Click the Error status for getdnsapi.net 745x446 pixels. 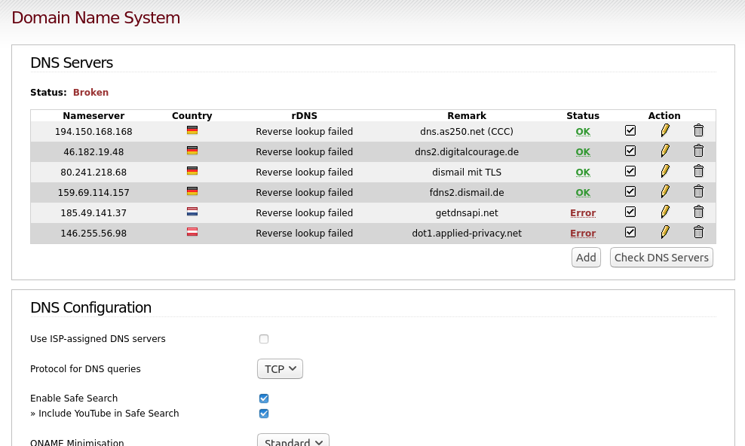click(x=583, y=213)
